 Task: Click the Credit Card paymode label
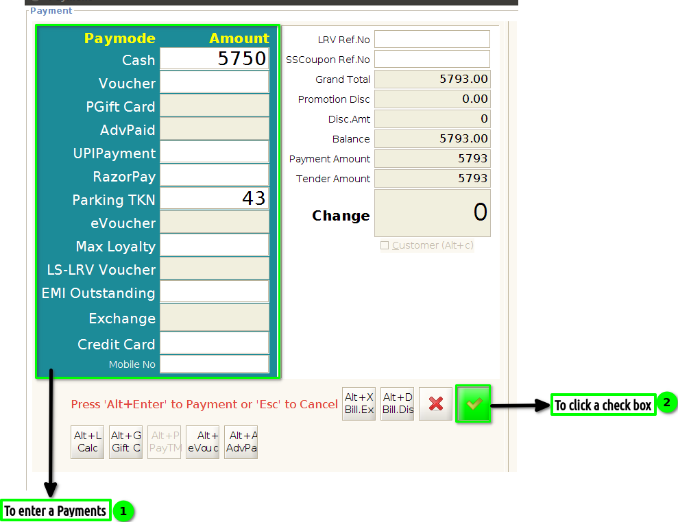[117, 345]
